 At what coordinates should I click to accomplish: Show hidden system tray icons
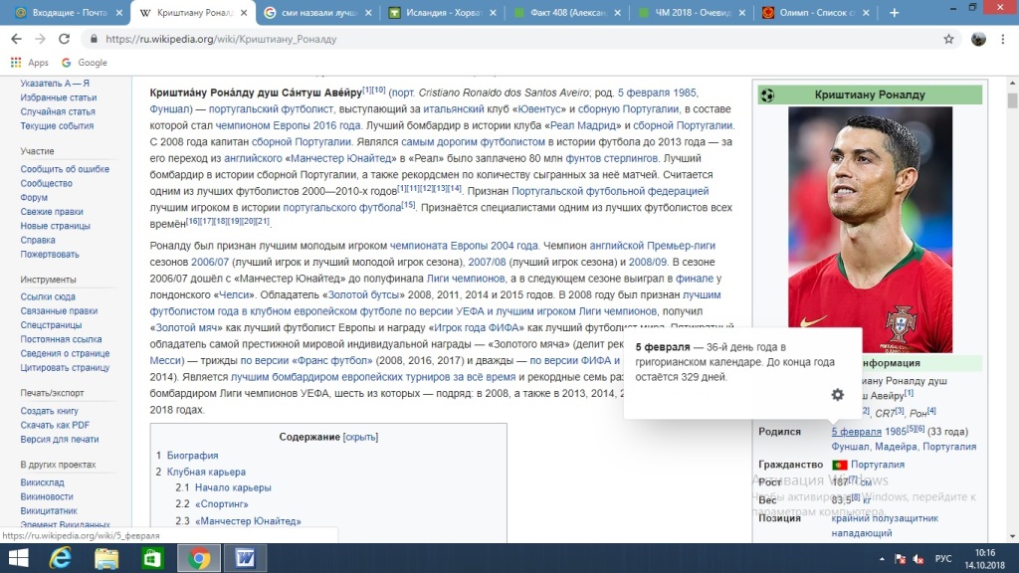tap(882, 559)
